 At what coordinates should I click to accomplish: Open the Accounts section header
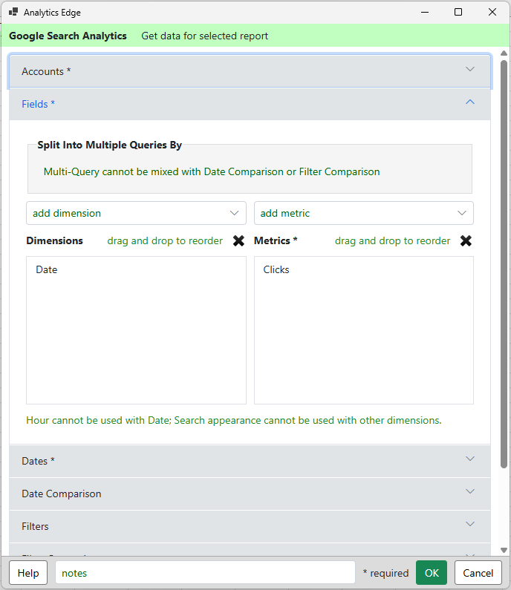pos(250,71)
